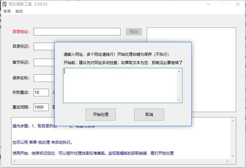The width and height of the screenshot is (246, 168).
Task: Click the 目录地址 input field
Action: pyautogui.click(x=77, y=32)
